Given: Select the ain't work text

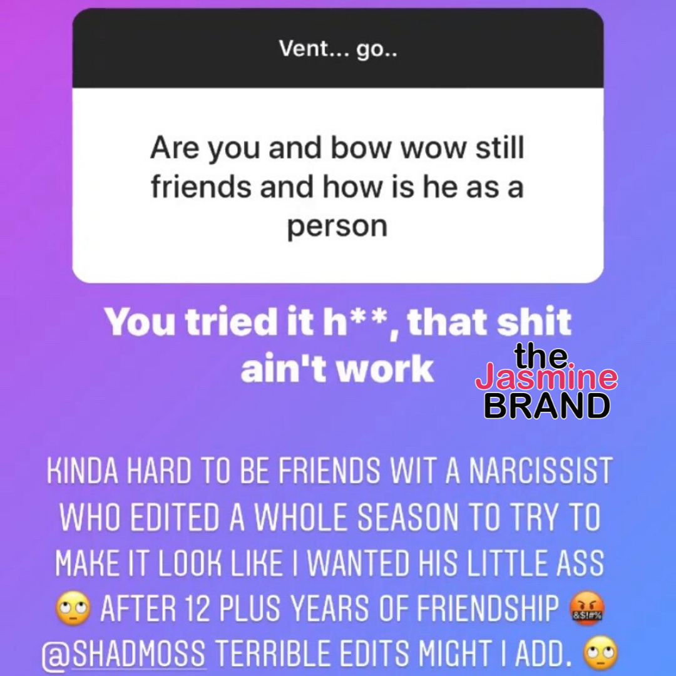Looking at the screenshot, I should pos(337,369).
